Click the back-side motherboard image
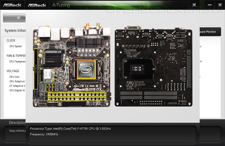Viewport: 225px width, 146px height. pos(154,66)
